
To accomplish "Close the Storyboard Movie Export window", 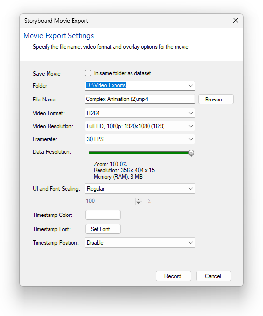I will pos(236,20).
